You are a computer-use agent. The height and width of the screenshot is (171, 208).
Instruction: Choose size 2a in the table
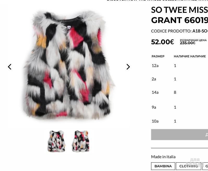pyautogui.click(x=154, y=79)
